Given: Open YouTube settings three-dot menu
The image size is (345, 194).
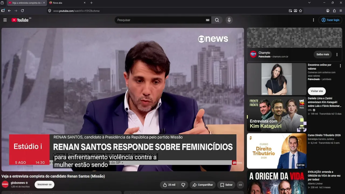Looking at the screenshot, I should coord(313,20).
